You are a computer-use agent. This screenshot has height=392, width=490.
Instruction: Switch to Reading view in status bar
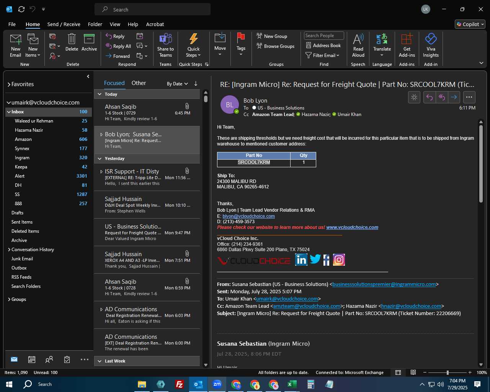pyautogui.click(x=413, y=372)
